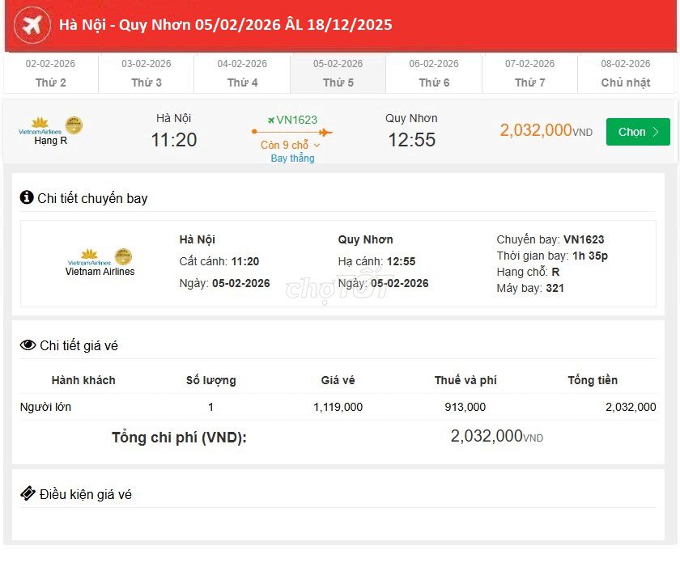Toggle fare breakdown with the eye icon
Screen dimensions: 680x571
click(x=27, y=344)
